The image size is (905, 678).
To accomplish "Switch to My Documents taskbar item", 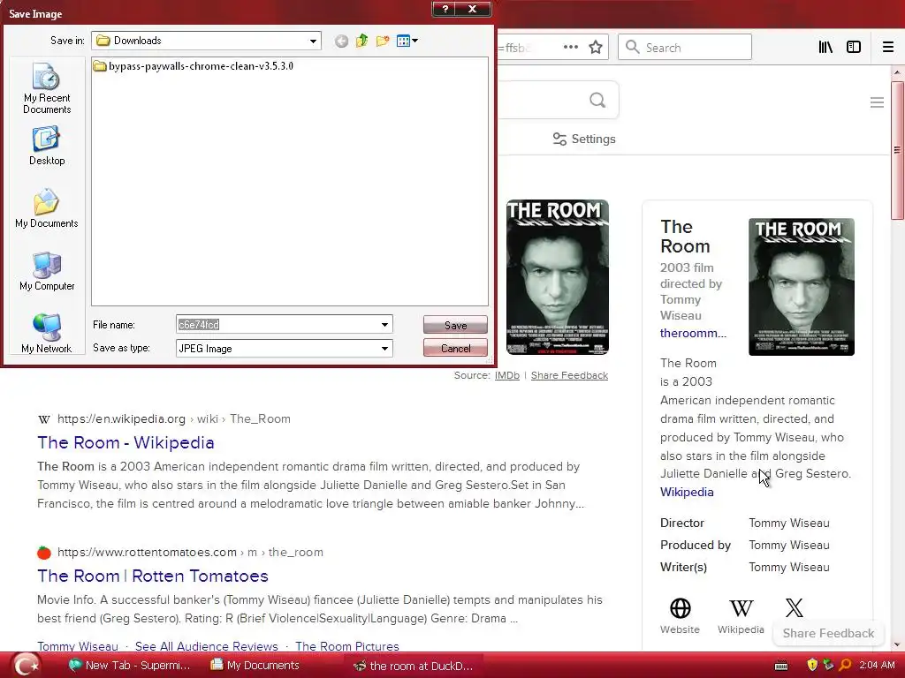I will tap(255, 666).
